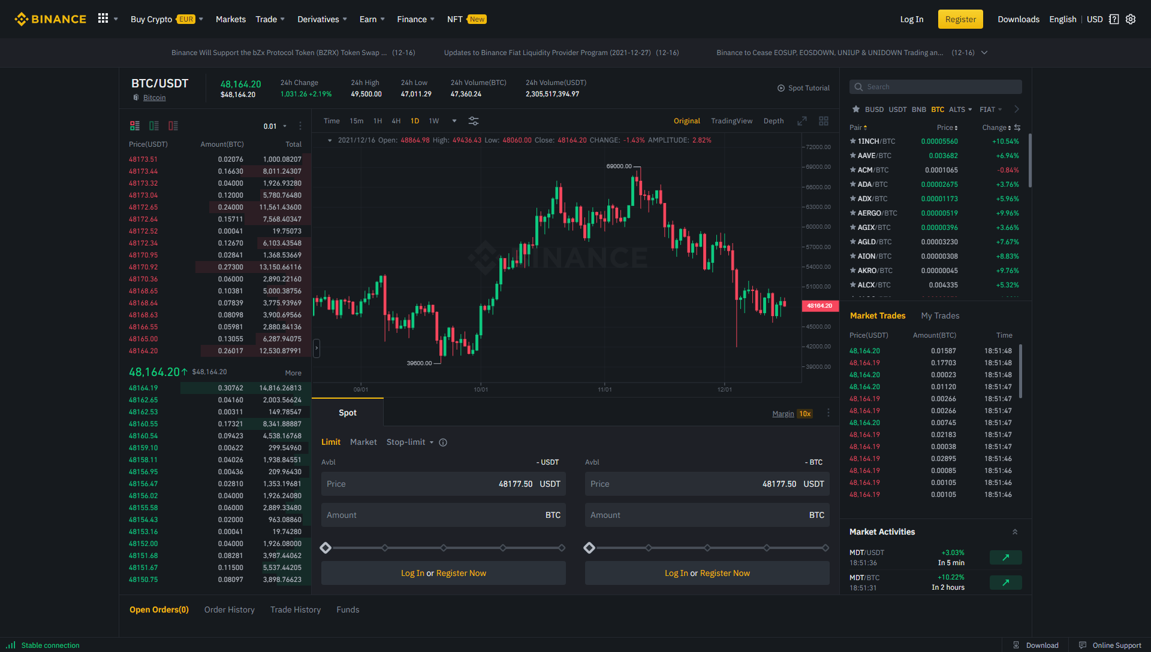Click the Spot Tutorial play icon
Image resolution: width=1151 pixels, height=652 pixels.
coord(781,88)
